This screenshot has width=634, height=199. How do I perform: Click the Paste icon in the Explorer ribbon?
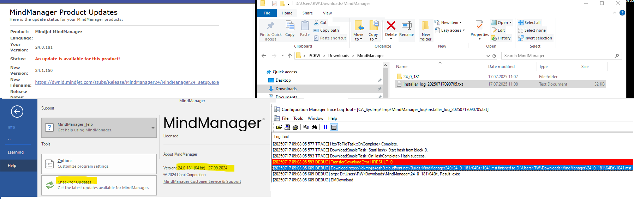(305, 29)
